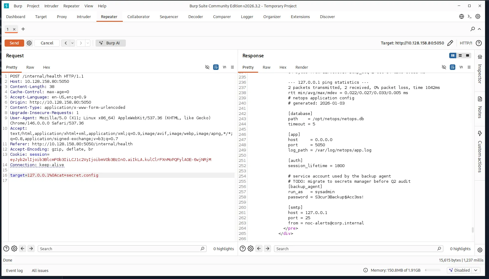Open Burp settings gear in top bar
The height and width of the screenshot is (279, 489).
tap(478, 17)
